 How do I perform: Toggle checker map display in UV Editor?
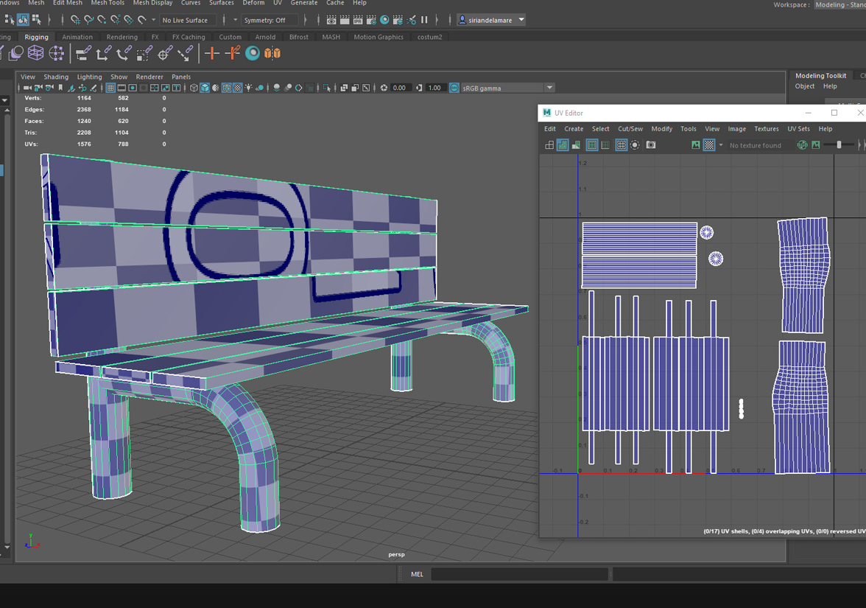[x=708, y=145]
